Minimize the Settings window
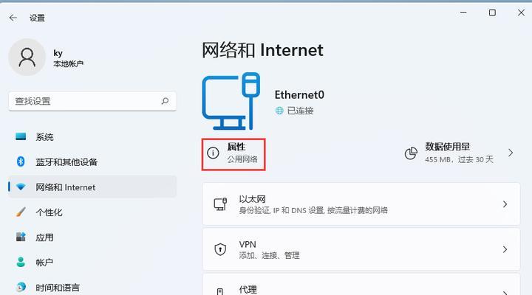 463,13
